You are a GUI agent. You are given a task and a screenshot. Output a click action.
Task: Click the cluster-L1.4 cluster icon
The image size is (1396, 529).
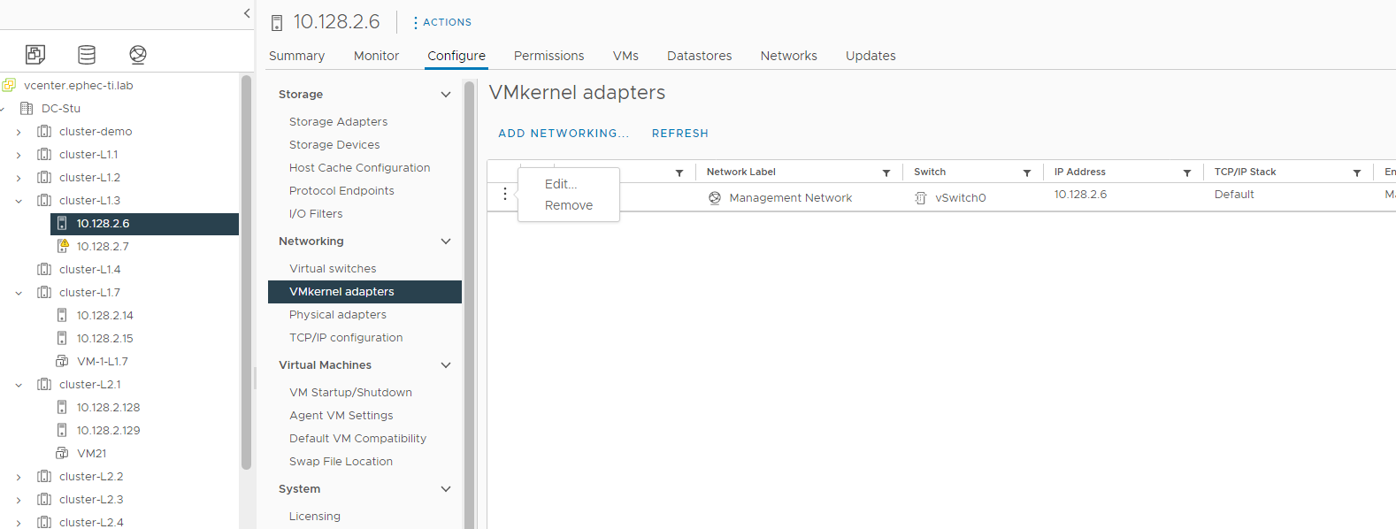click(x=44, y=269)
